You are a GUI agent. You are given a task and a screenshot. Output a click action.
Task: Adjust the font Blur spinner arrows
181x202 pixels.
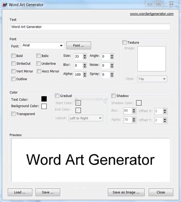(85, 66)
